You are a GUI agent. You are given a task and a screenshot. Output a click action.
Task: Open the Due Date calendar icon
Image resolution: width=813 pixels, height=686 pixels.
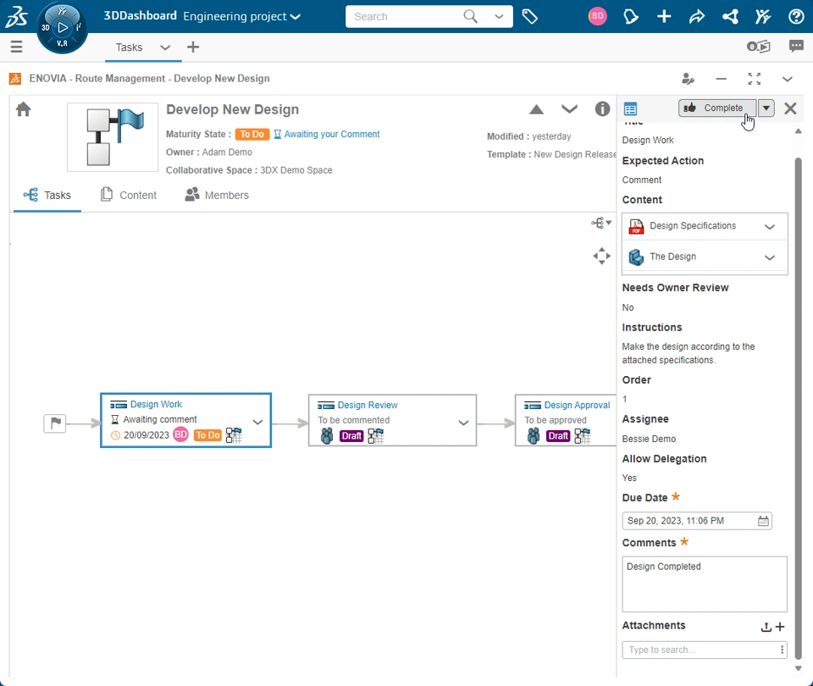tap(763, 521)
